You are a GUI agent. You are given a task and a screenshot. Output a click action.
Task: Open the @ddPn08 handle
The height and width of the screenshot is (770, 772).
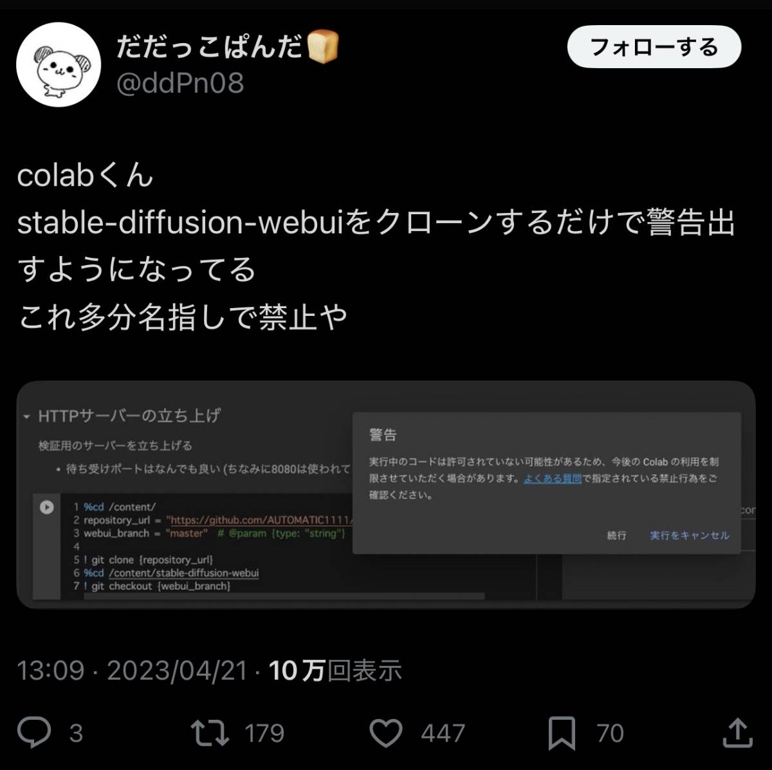(x=180, y=83)
